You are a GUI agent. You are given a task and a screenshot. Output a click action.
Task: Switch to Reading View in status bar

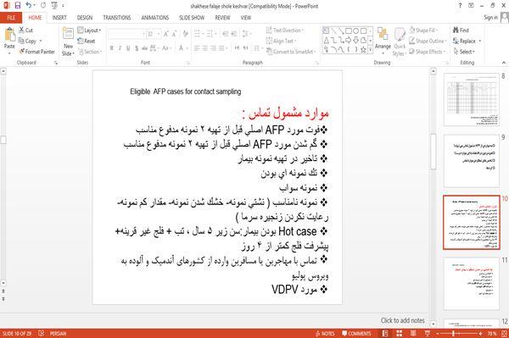tap(413, 333)
